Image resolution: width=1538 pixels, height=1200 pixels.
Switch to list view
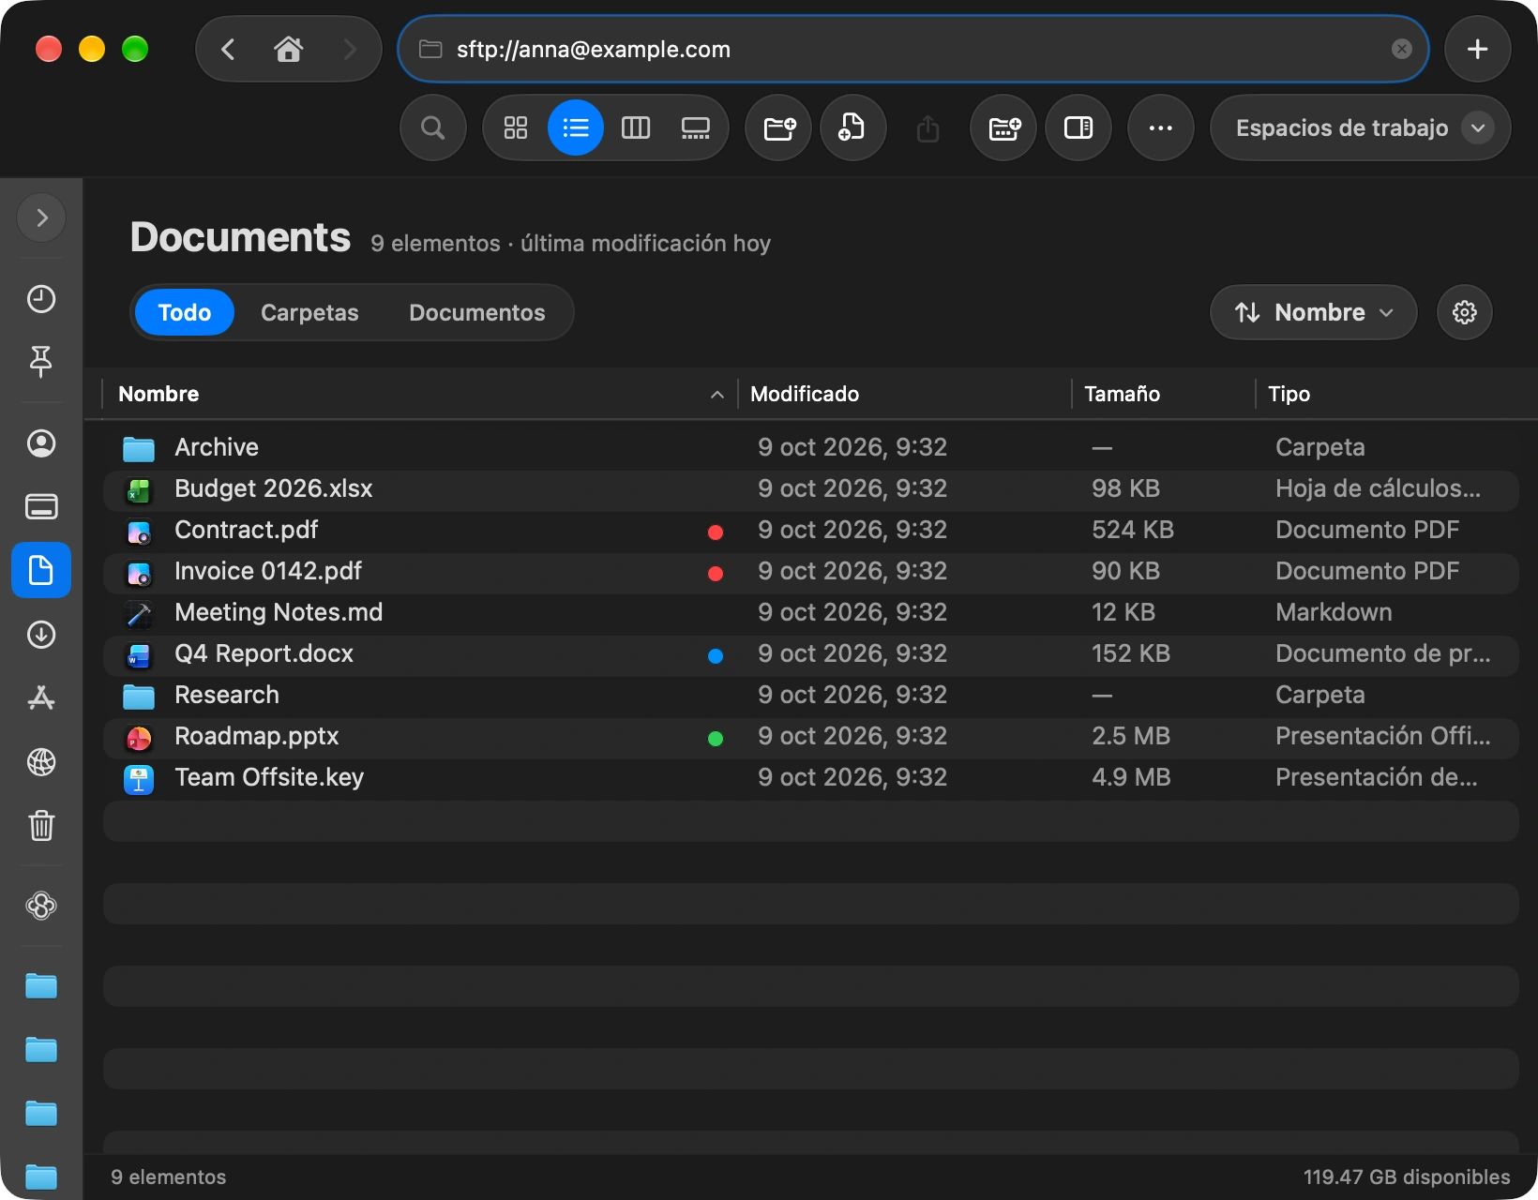[x=576, y=127]
